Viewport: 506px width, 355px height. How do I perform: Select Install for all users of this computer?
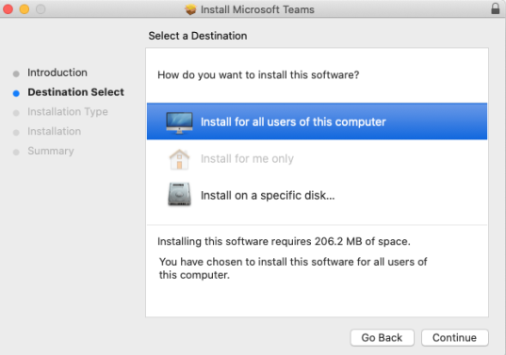[x=317, y=121]
